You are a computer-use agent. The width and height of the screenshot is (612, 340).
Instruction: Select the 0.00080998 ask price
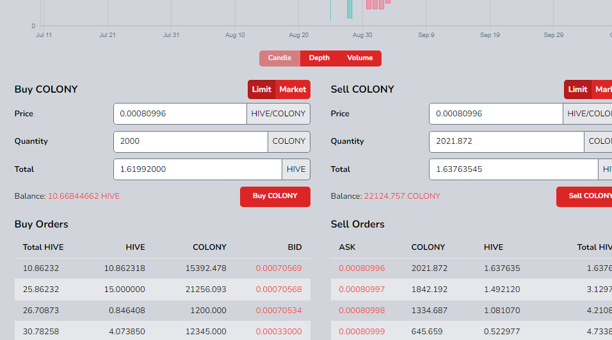pos(362,311)
